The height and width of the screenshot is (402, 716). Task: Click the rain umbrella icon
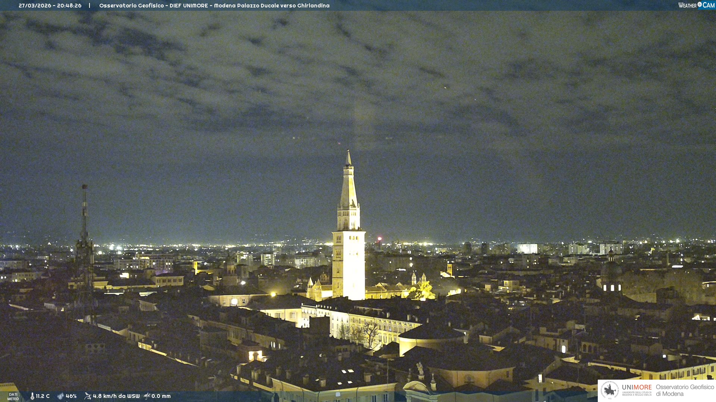pyautogui.click(x=147, y=396)
